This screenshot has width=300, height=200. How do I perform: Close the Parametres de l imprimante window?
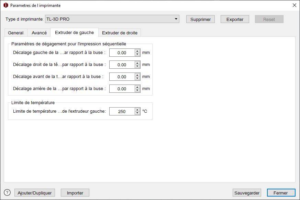pos(295,5)
